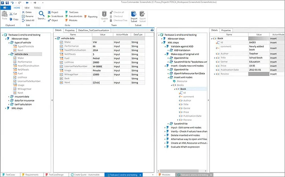This screenshot has height=177, width=285.
Task: Select 'SaveXmlFile' step below Review
Action: click(x=180, y=124)
